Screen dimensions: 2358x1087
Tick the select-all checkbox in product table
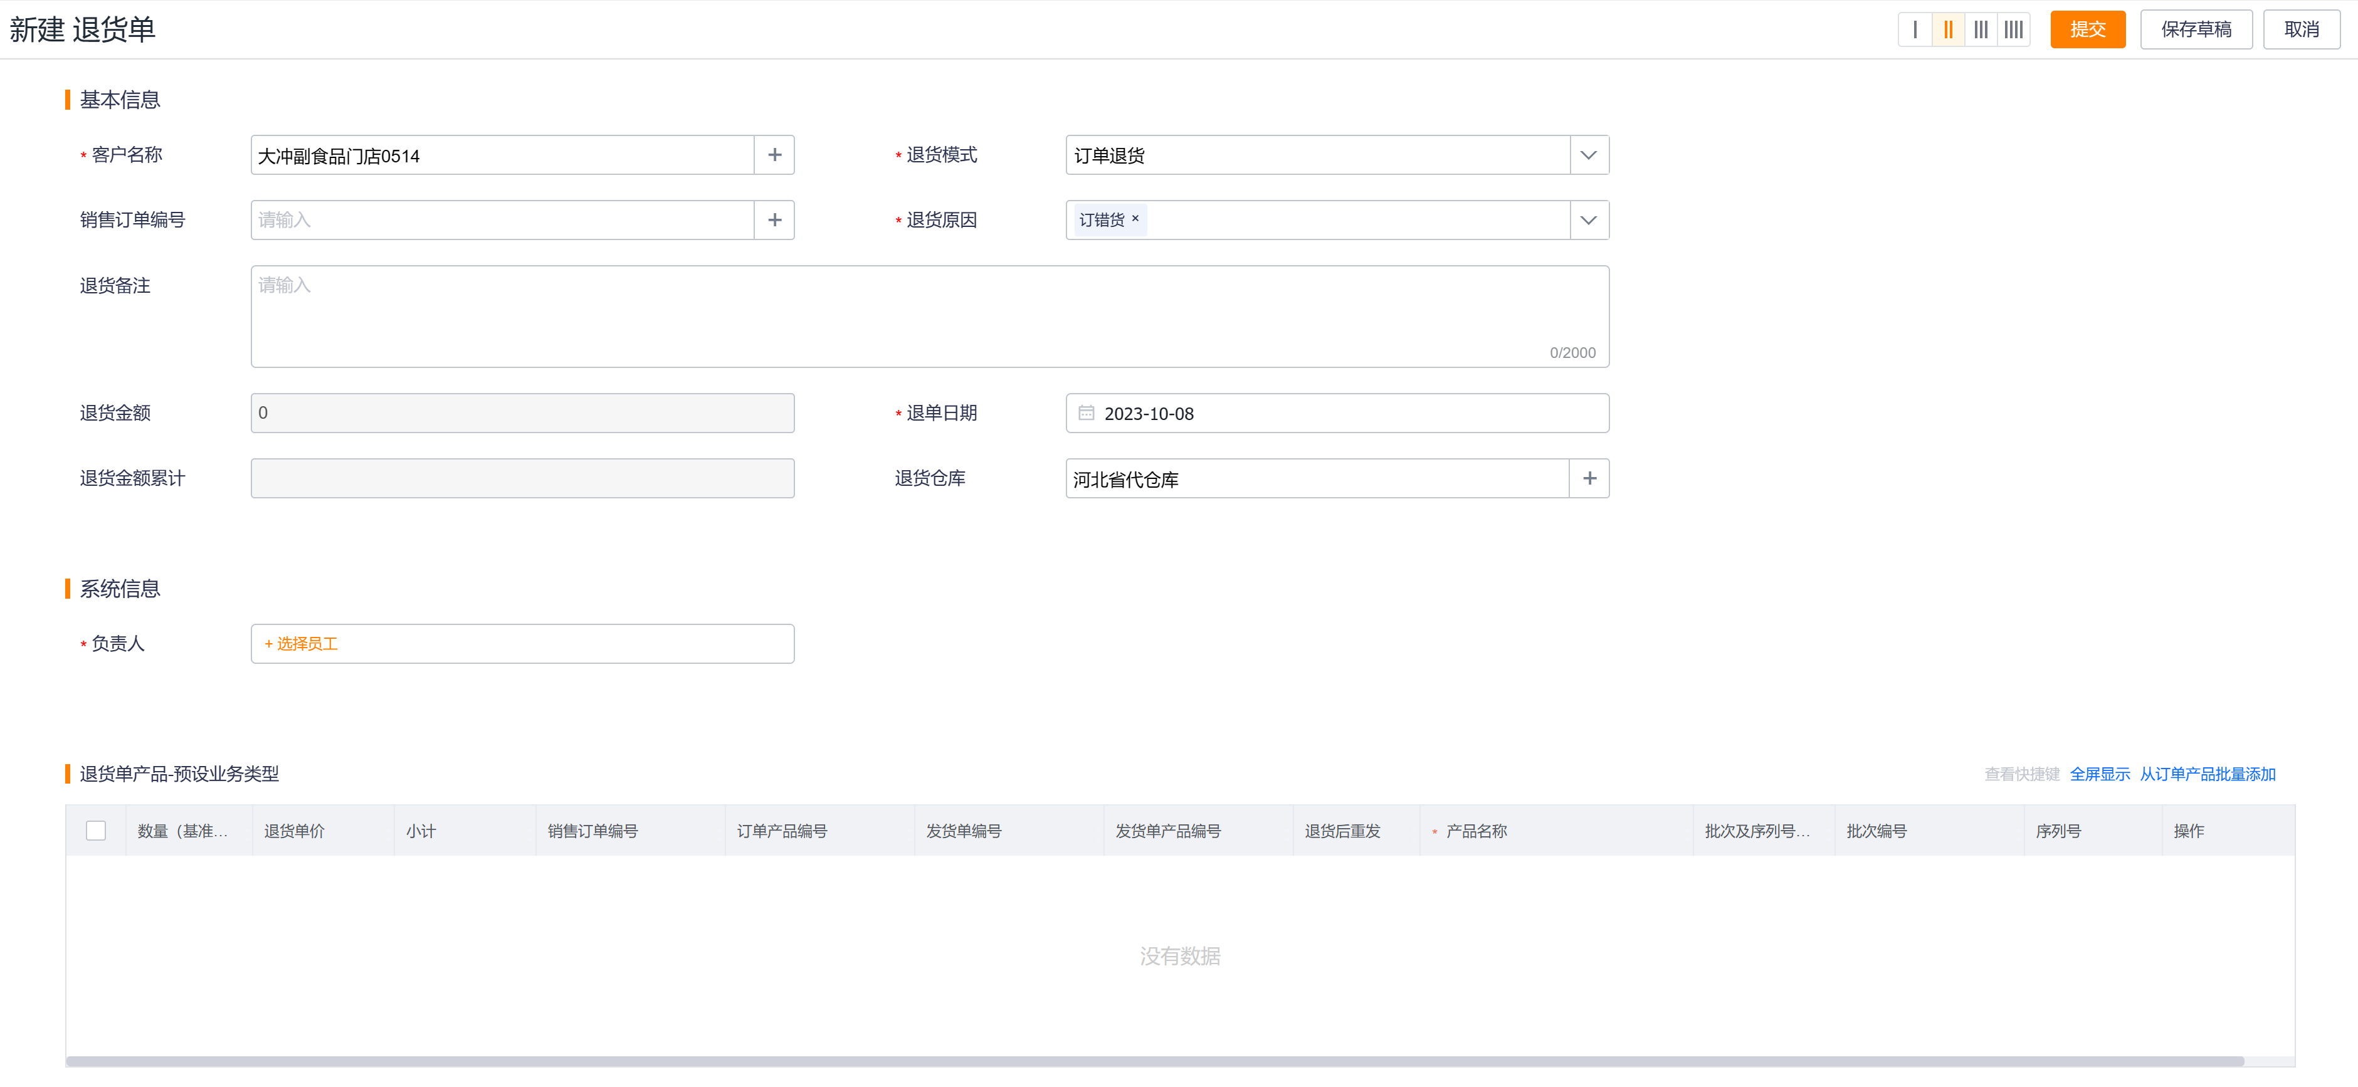(96, 831)
